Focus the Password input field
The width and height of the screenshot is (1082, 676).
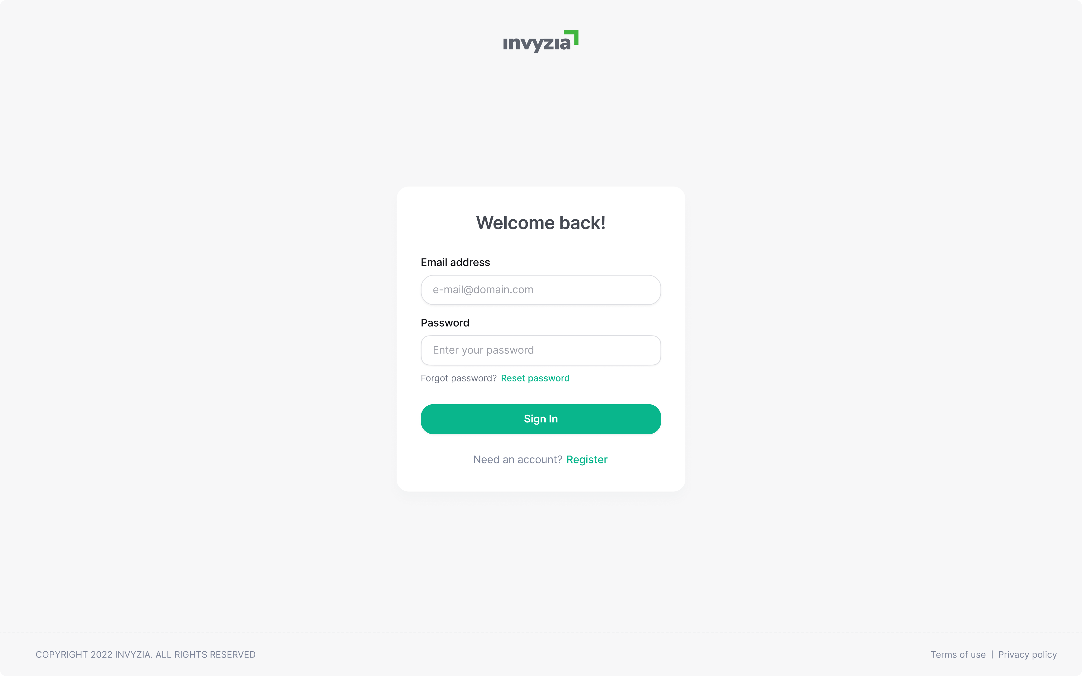point(540,350)
